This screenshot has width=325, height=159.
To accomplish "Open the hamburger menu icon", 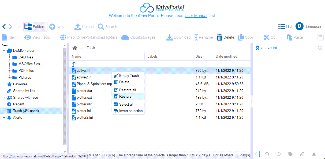I will click(x=320, y=37).
